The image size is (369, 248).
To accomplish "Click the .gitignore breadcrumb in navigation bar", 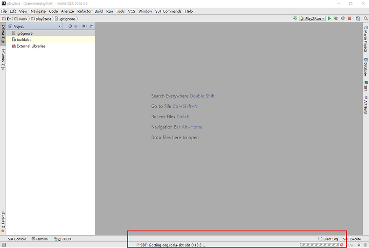I will coord(65,19).
